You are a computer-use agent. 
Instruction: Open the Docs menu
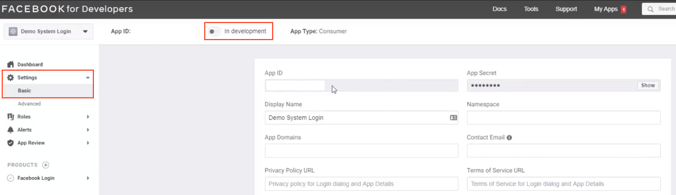coord(500,9)
